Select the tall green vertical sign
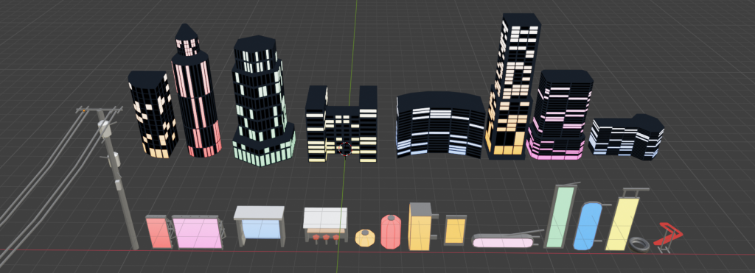This screenshot has width=755, height=273. point(560,216)
